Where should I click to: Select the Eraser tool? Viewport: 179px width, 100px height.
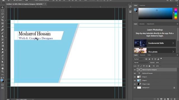point(3,43)
